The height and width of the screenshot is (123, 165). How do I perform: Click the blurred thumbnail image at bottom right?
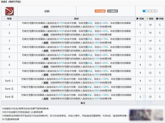click(x=146, y=115)
